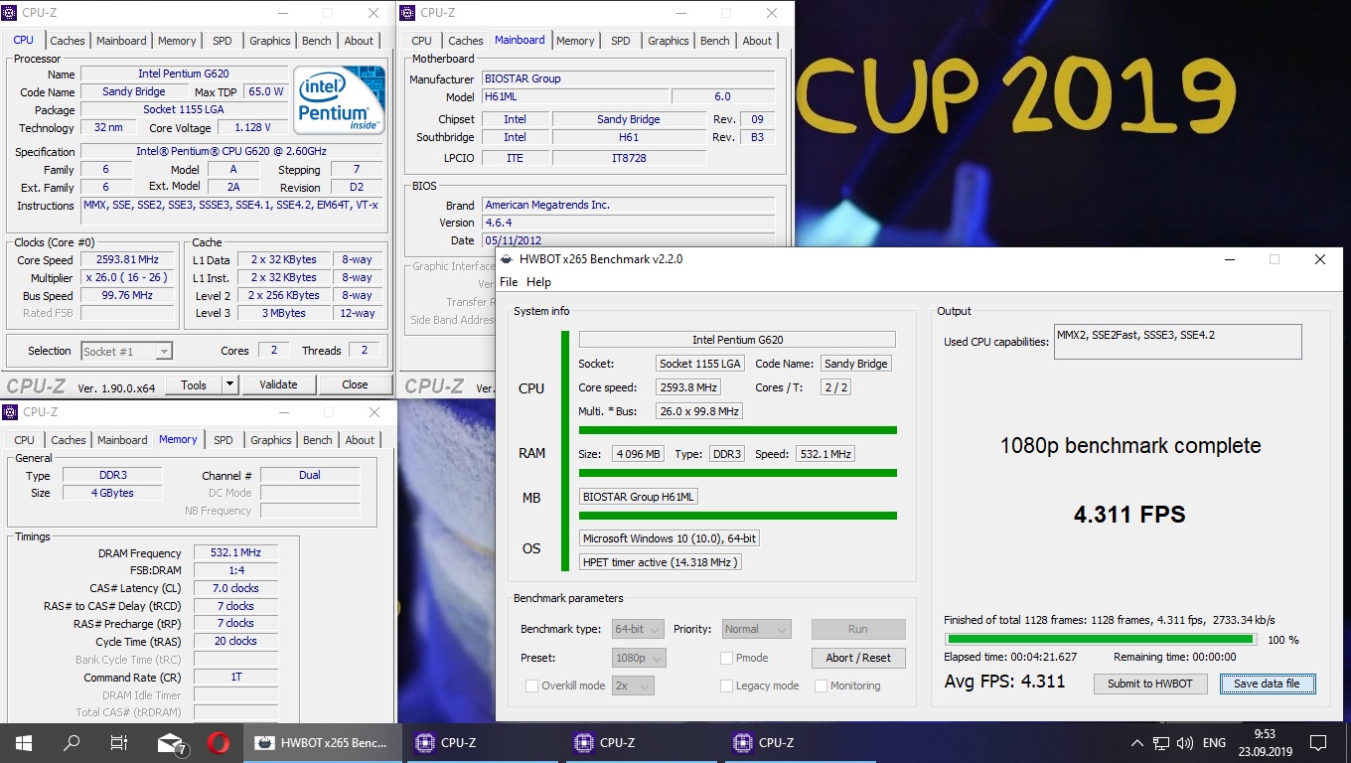
Task: Show hidden system tray icons
Action: point(1137,742)
